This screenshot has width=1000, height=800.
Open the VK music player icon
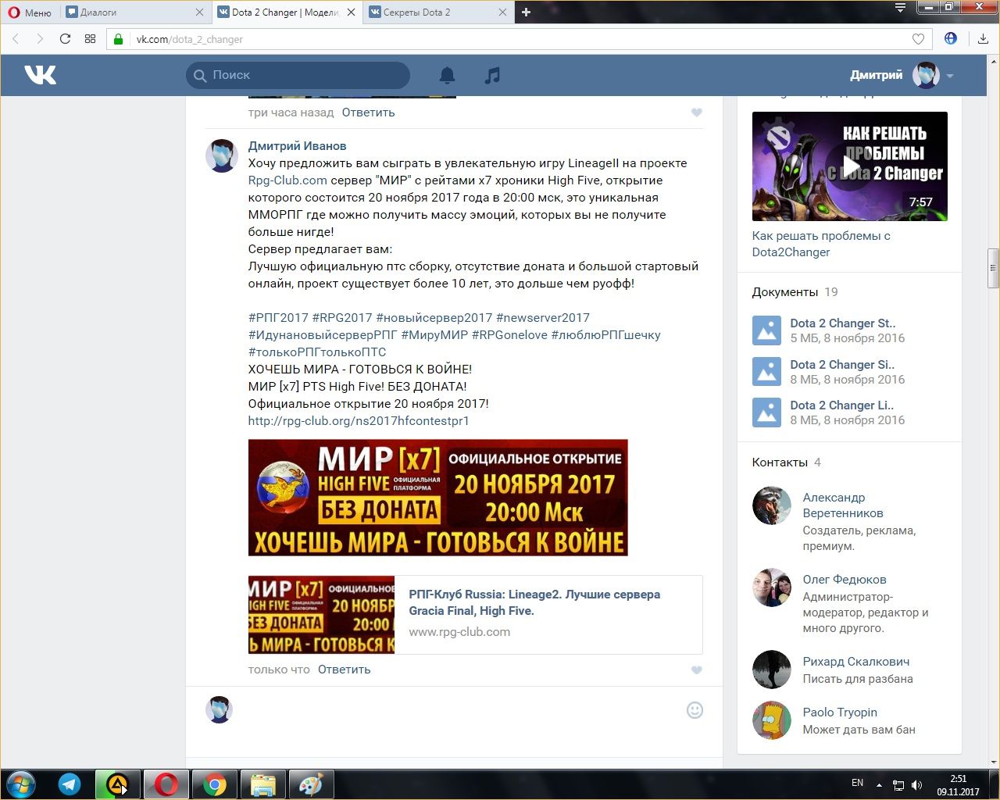pos(492,75)
